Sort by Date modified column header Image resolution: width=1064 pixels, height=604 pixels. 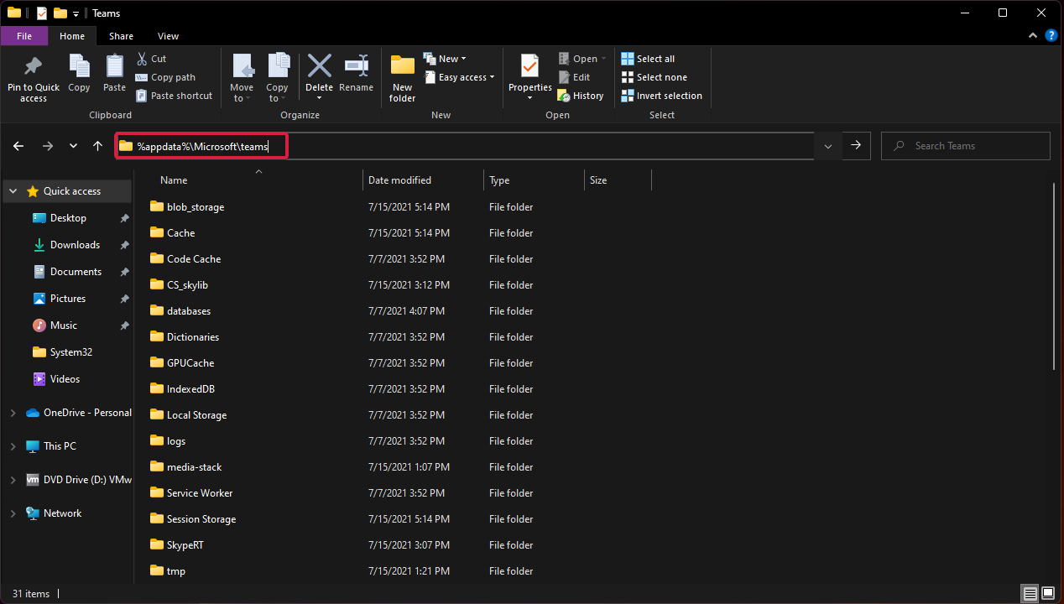point(399,180)
